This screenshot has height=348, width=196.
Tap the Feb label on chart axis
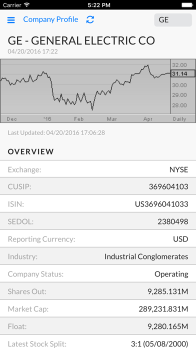pos(79,119)
